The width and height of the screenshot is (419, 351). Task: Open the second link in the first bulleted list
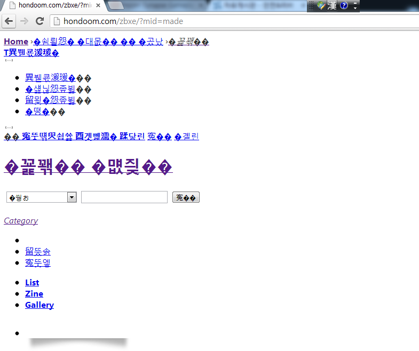point(50,89)
